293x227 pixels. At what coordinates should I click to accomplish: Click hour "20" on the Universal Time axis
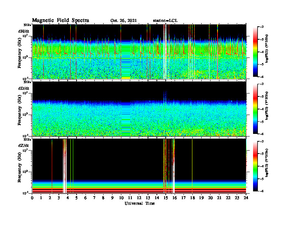pyautogui.click(x=211, y=198)
